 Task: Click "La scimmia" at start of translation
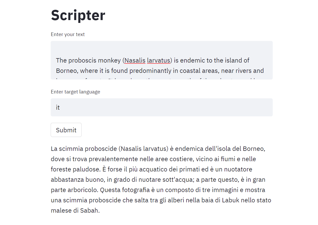(x=67, y=149)
